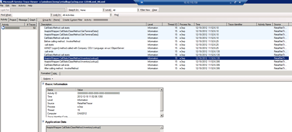Open the View menu
The height and width of the screenshot is (132, 292).
pos(14,6)
